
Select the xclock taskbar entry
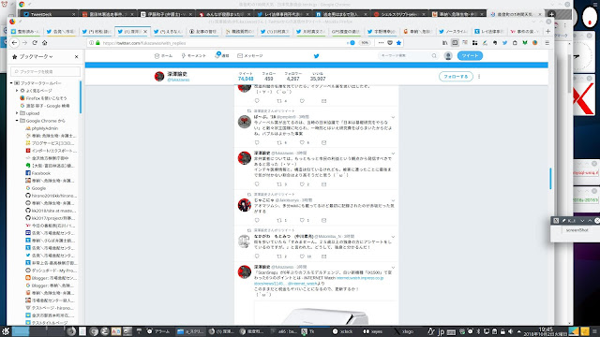point(342,331)
